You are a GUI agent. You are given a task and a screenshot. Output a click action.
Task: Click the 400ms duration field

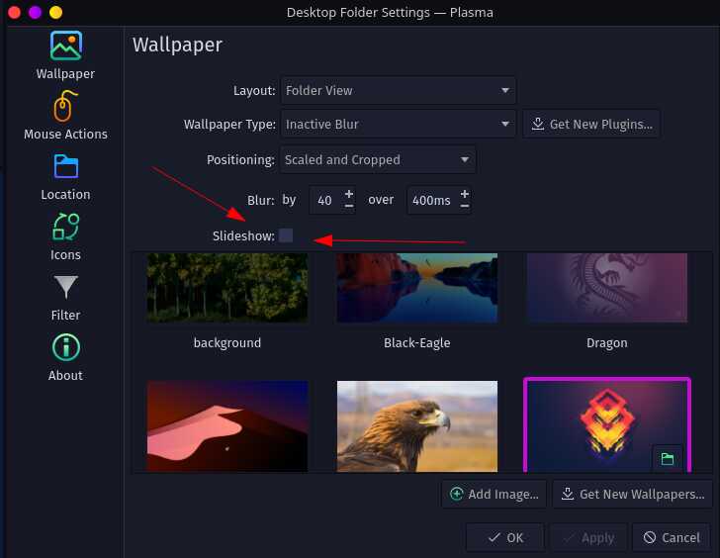coord(431,200)
